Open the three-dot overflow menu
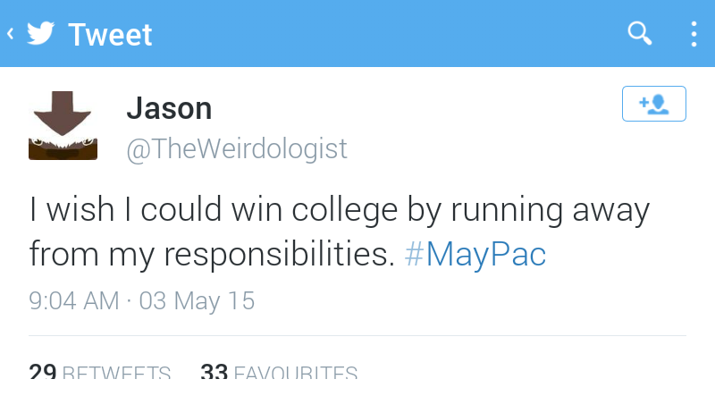The width and height of the screenshot is (715, 396). (694, 34)
